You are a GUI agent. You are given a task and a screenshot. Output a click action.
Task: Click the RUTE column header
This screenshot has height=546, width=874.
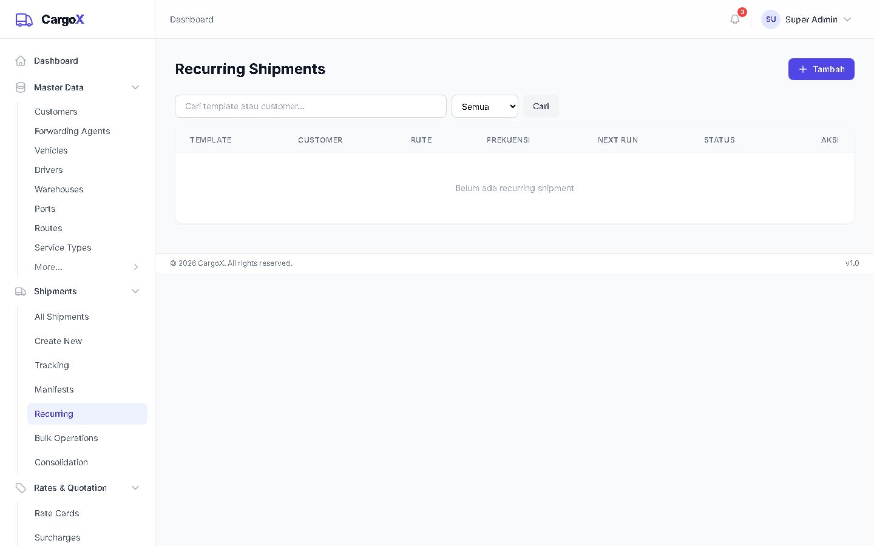point(421,140)
